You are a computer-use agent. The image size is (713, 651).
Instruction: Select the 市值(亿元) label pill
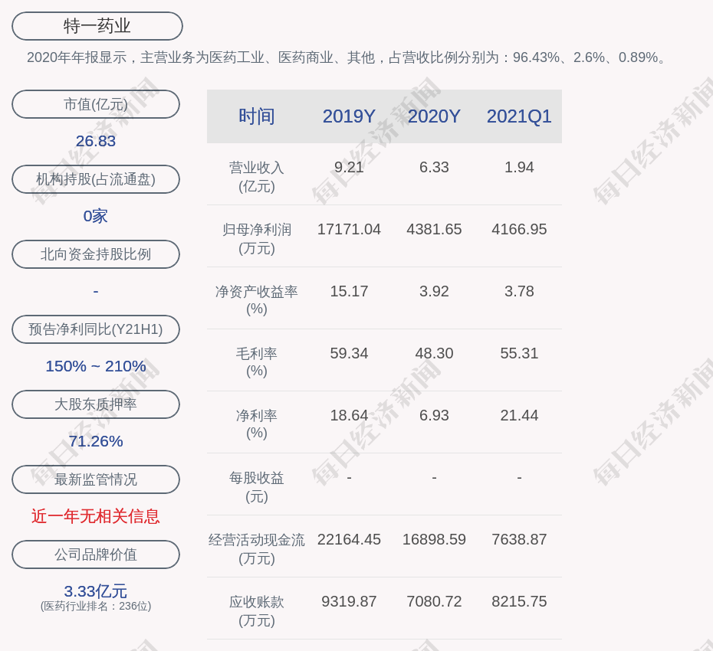pos(96,104)
